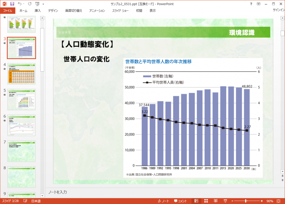Viewport: 285px width, 204px height.
Task: Click the Undo arrow icon
Action: pyautogui.click(x=19, y=4)
